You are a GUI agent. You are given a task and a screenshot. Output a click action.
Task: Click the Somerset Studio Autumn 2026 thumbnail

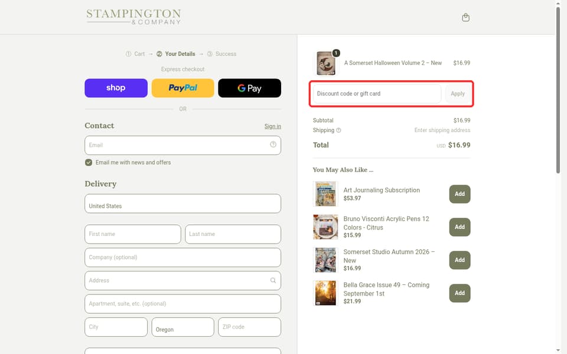(325, 260)
